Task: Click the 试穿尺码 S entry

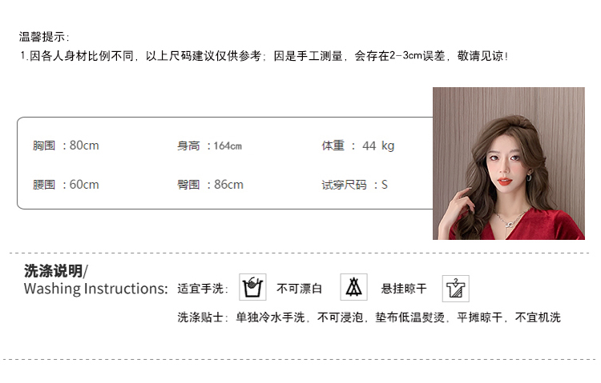Action: [354, 185]
